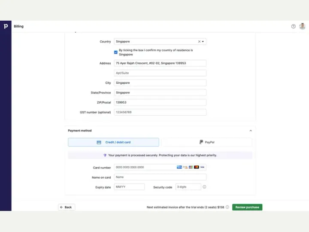Click the Apt/Suite input field
The image size is (309, 232).
click(160, 73)
